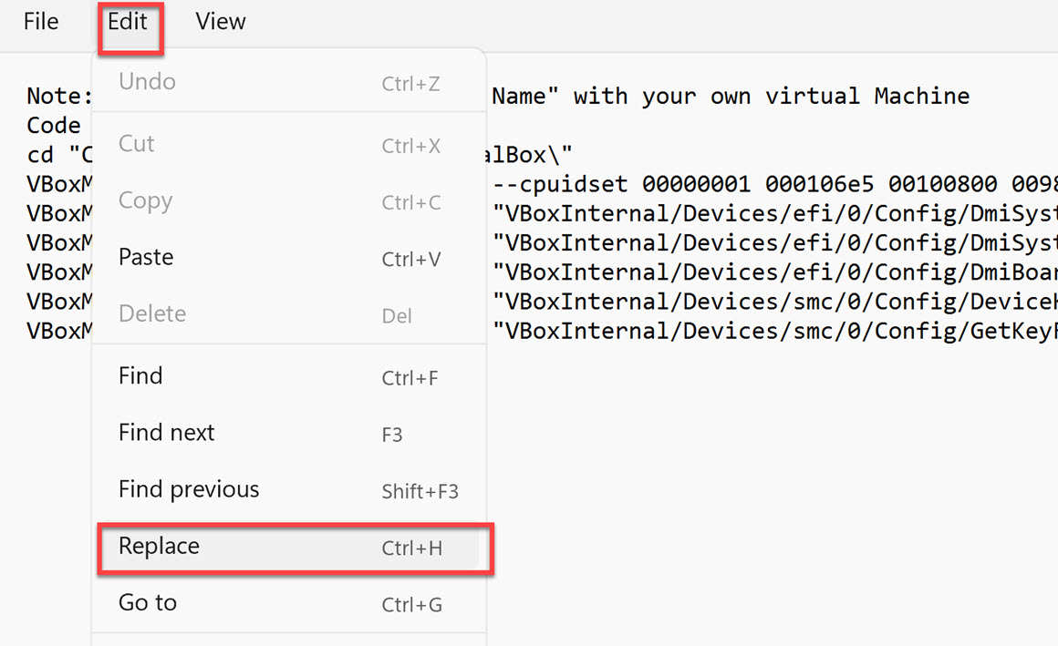Click the Copy menu entry
The width and height of the screenshot is (1058, 646).
145,200
